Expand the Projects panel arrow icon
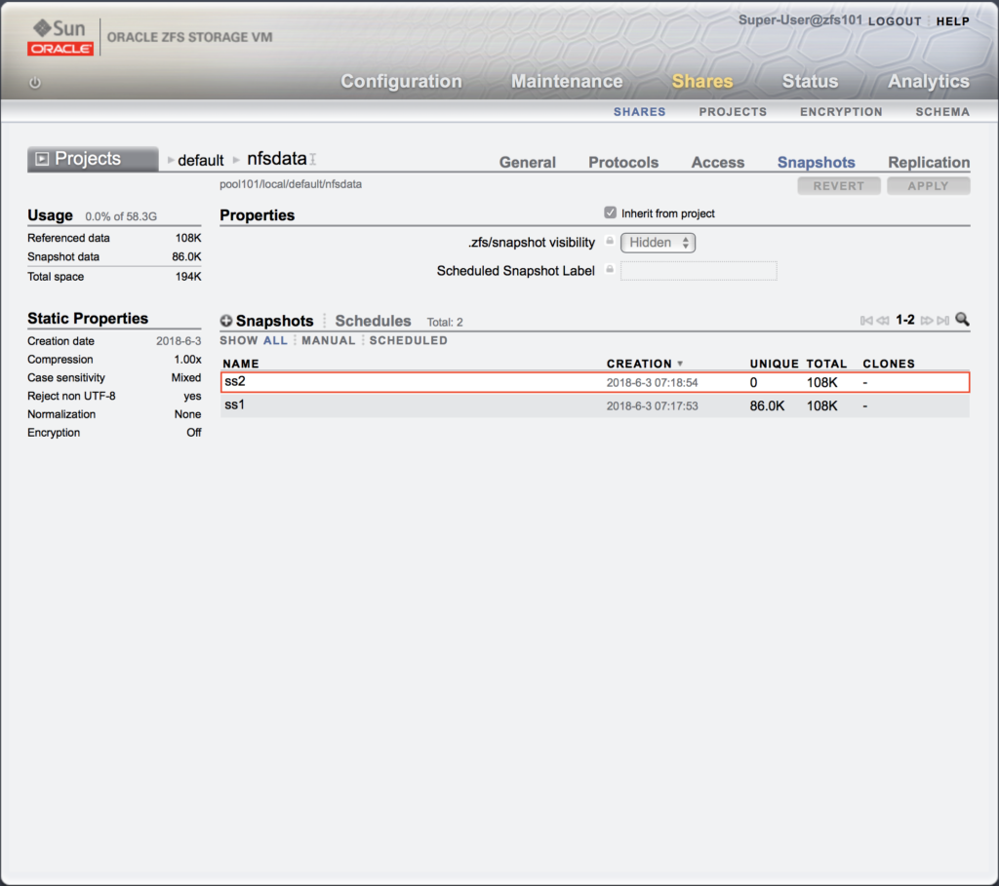The width and height of the screenshot is (999, 886). [x=41, y=159]
